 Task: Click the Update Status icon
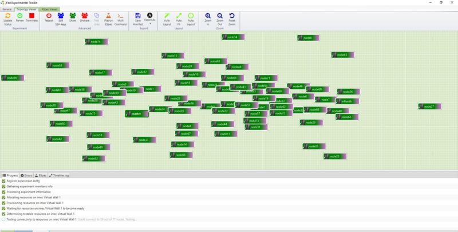click(x=7, y=16)
